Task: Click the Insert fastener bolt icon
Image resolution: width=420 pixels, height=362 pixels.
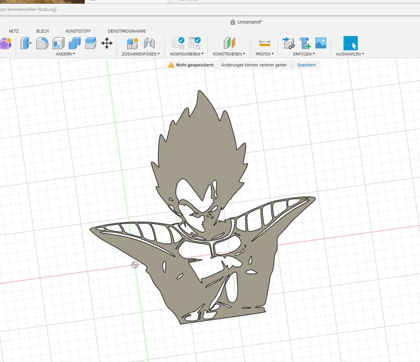Action: [x=305, y=43]
